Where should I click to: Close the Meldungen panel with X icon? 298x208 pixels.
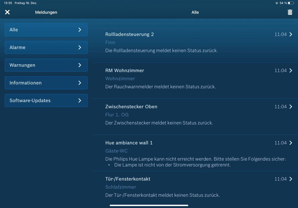pyautogui.click(x=7, y=12)
